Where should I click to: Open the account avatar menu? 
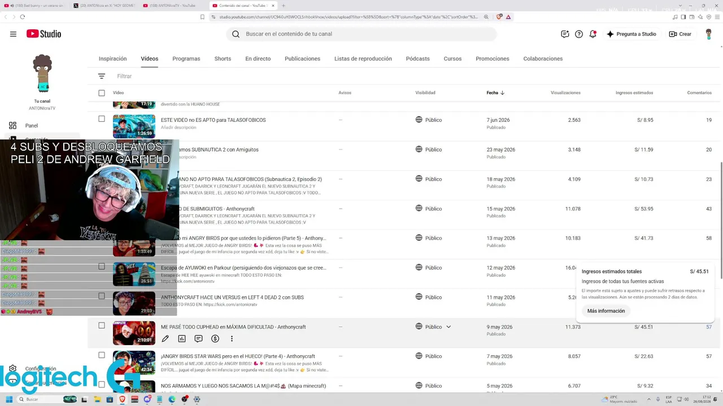(x=708, y=34)
